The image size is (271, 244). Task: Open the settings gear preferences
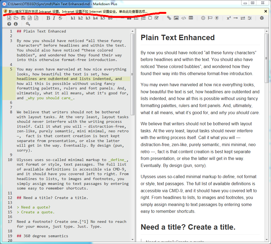[262, 18]
